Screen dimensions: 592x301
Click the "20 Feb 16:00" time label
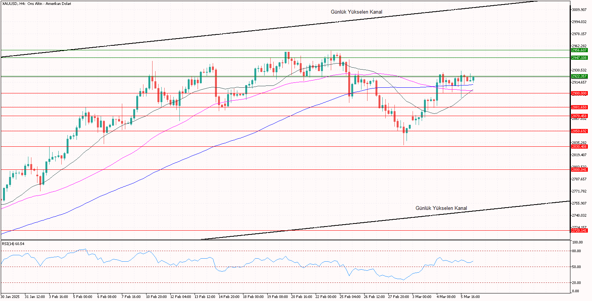[301, 296]
